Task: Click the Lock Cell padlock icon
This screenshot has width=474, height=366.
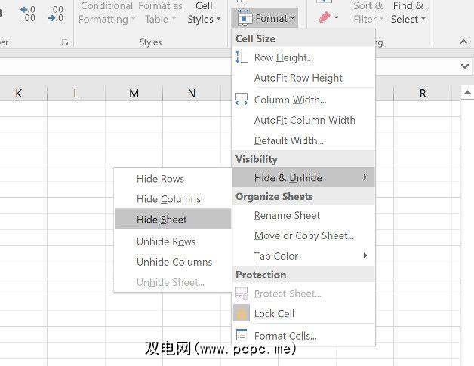Action: click(242, 313)
